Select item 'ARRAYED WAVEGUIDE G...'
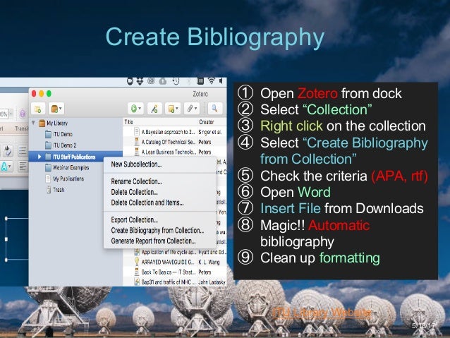The width and height of the screenshot is (450, 338). 168,262
